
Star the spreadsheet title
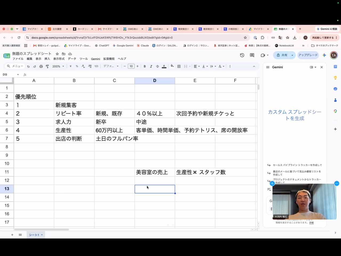[57, 54]
